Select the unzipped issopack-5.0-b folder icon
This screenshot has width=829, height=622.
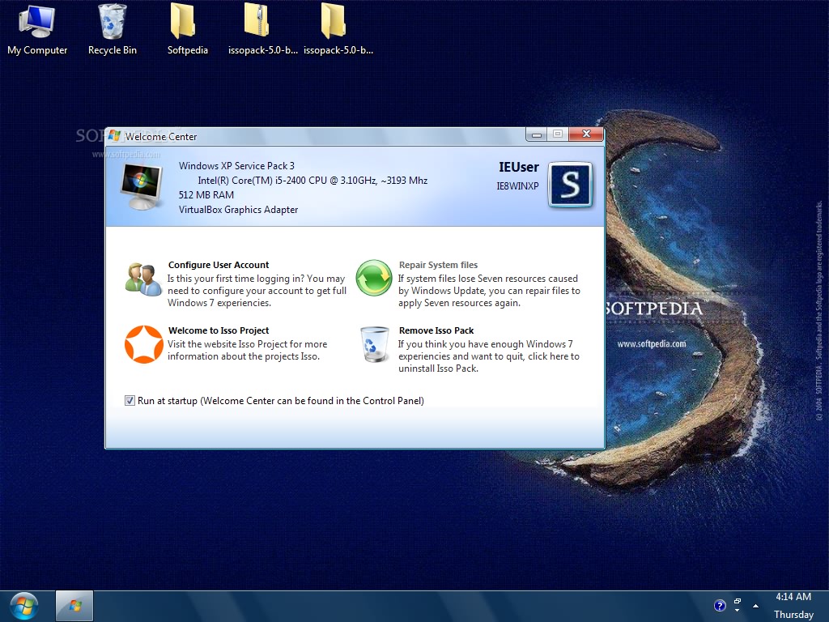(334, 22)
